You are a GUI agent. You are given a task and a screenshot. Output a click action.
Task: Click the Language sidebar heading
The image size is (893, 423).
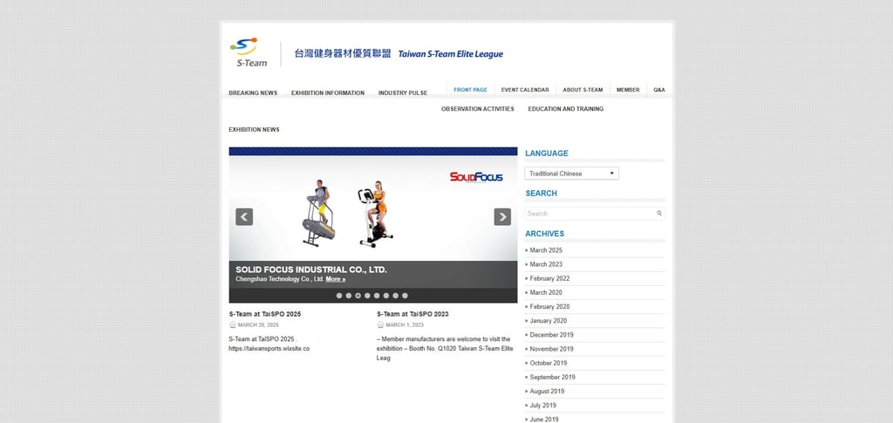(x=547, y=154)
